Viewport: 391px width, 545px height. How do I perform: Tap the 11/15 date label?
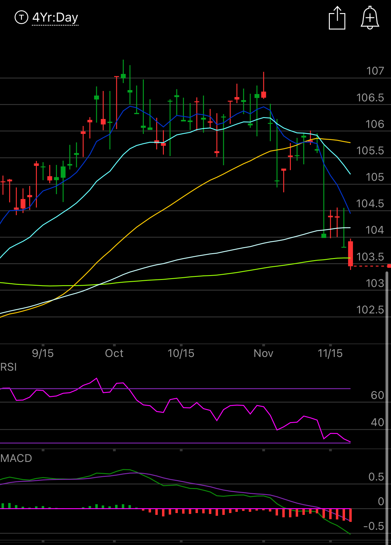pos(330,353)
